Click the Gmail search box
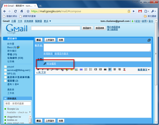The width and height of the screenshot is (159, 125). coord(56,28)
